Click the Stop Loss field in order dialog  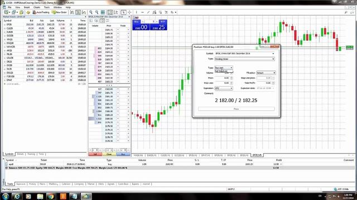(222, 83)
